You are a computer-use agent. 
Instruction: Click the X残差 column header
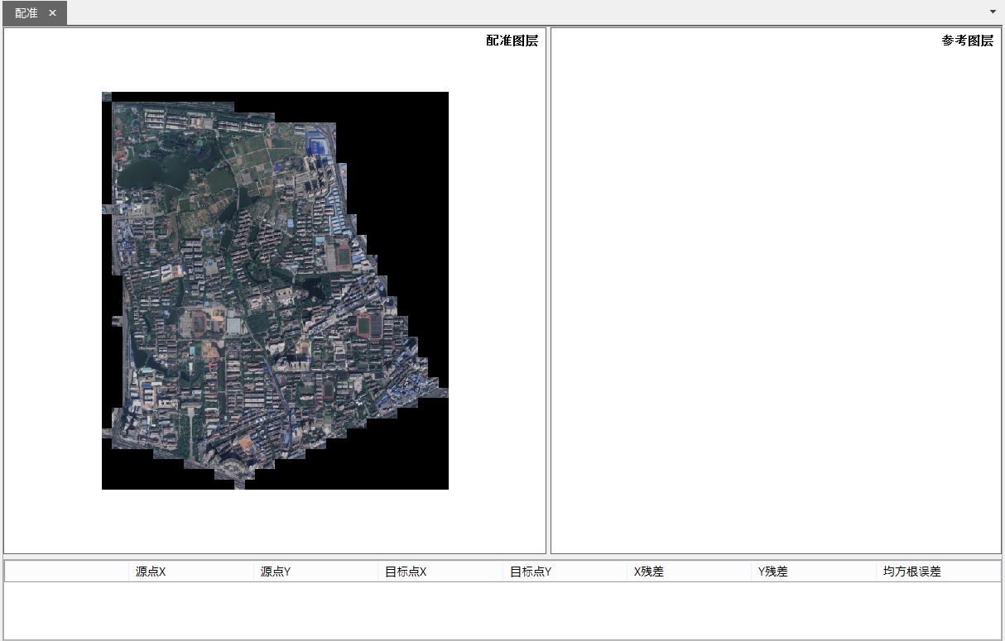689,572
